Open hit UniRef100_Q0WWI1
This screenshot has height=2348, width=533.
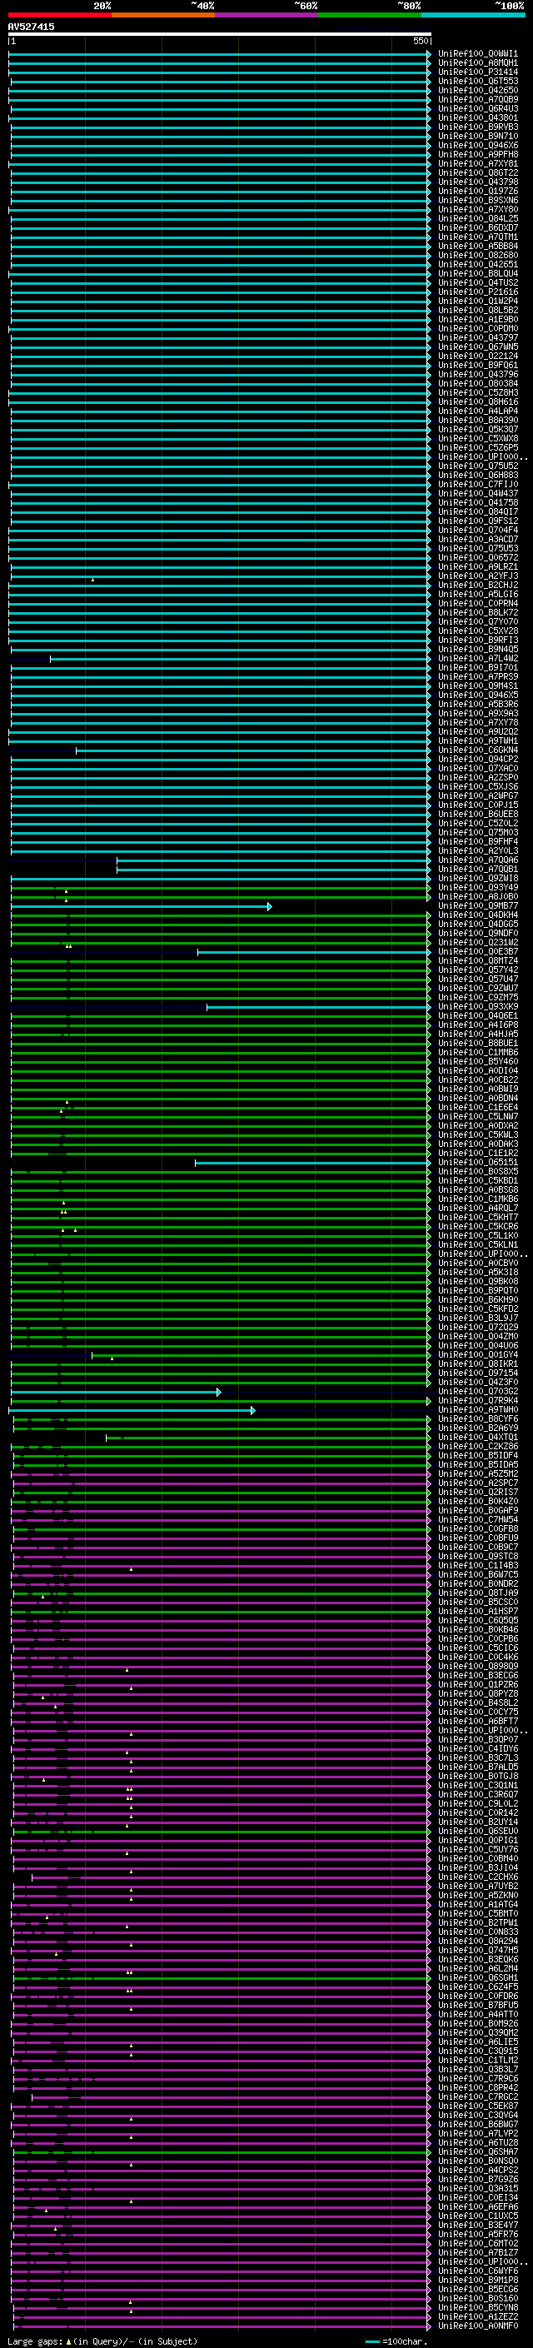477,54
